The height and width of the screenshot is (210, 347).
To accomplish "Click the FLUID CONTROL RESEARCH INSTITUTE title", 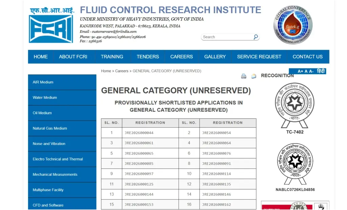I will [x=170, y=10].
